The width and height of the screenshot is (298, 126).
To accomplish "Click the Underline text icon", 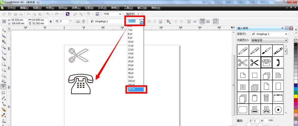I will [161, 21].
